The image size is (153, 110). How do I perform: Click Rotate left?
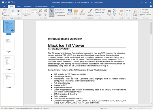pos(99,12)
